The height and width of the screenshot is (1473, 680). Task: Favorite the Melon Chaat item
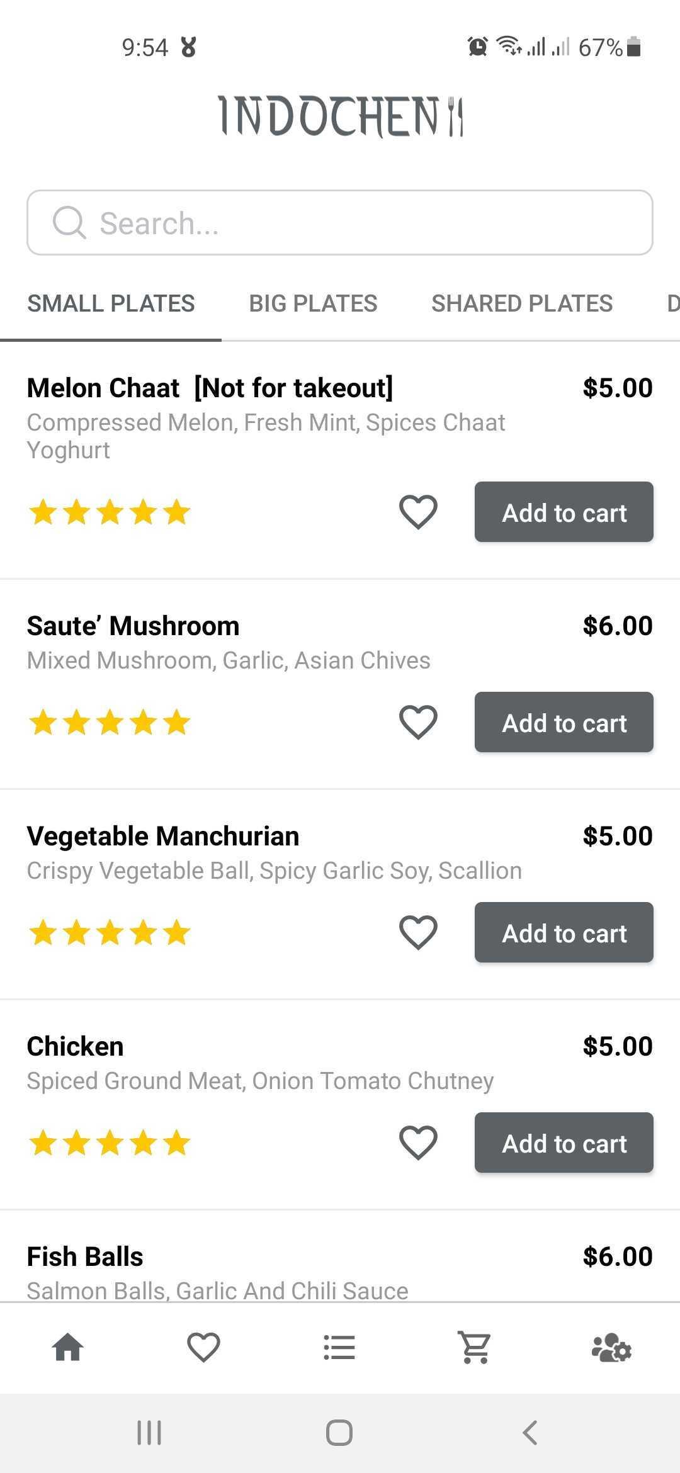pyautogui.click(x=418, y=512)
